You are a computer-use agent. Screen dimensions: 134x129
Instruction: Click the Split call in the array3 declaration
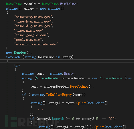(81, 103)
